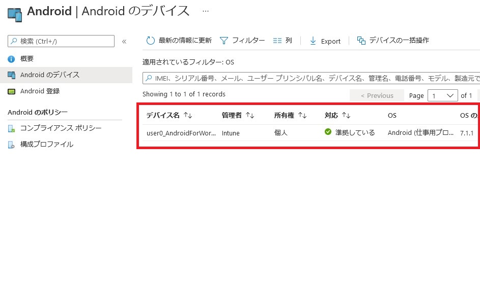Click the sidebar search field
This screenshot has width=480, height=281.
pyautogui.click(x=61, y=41)
